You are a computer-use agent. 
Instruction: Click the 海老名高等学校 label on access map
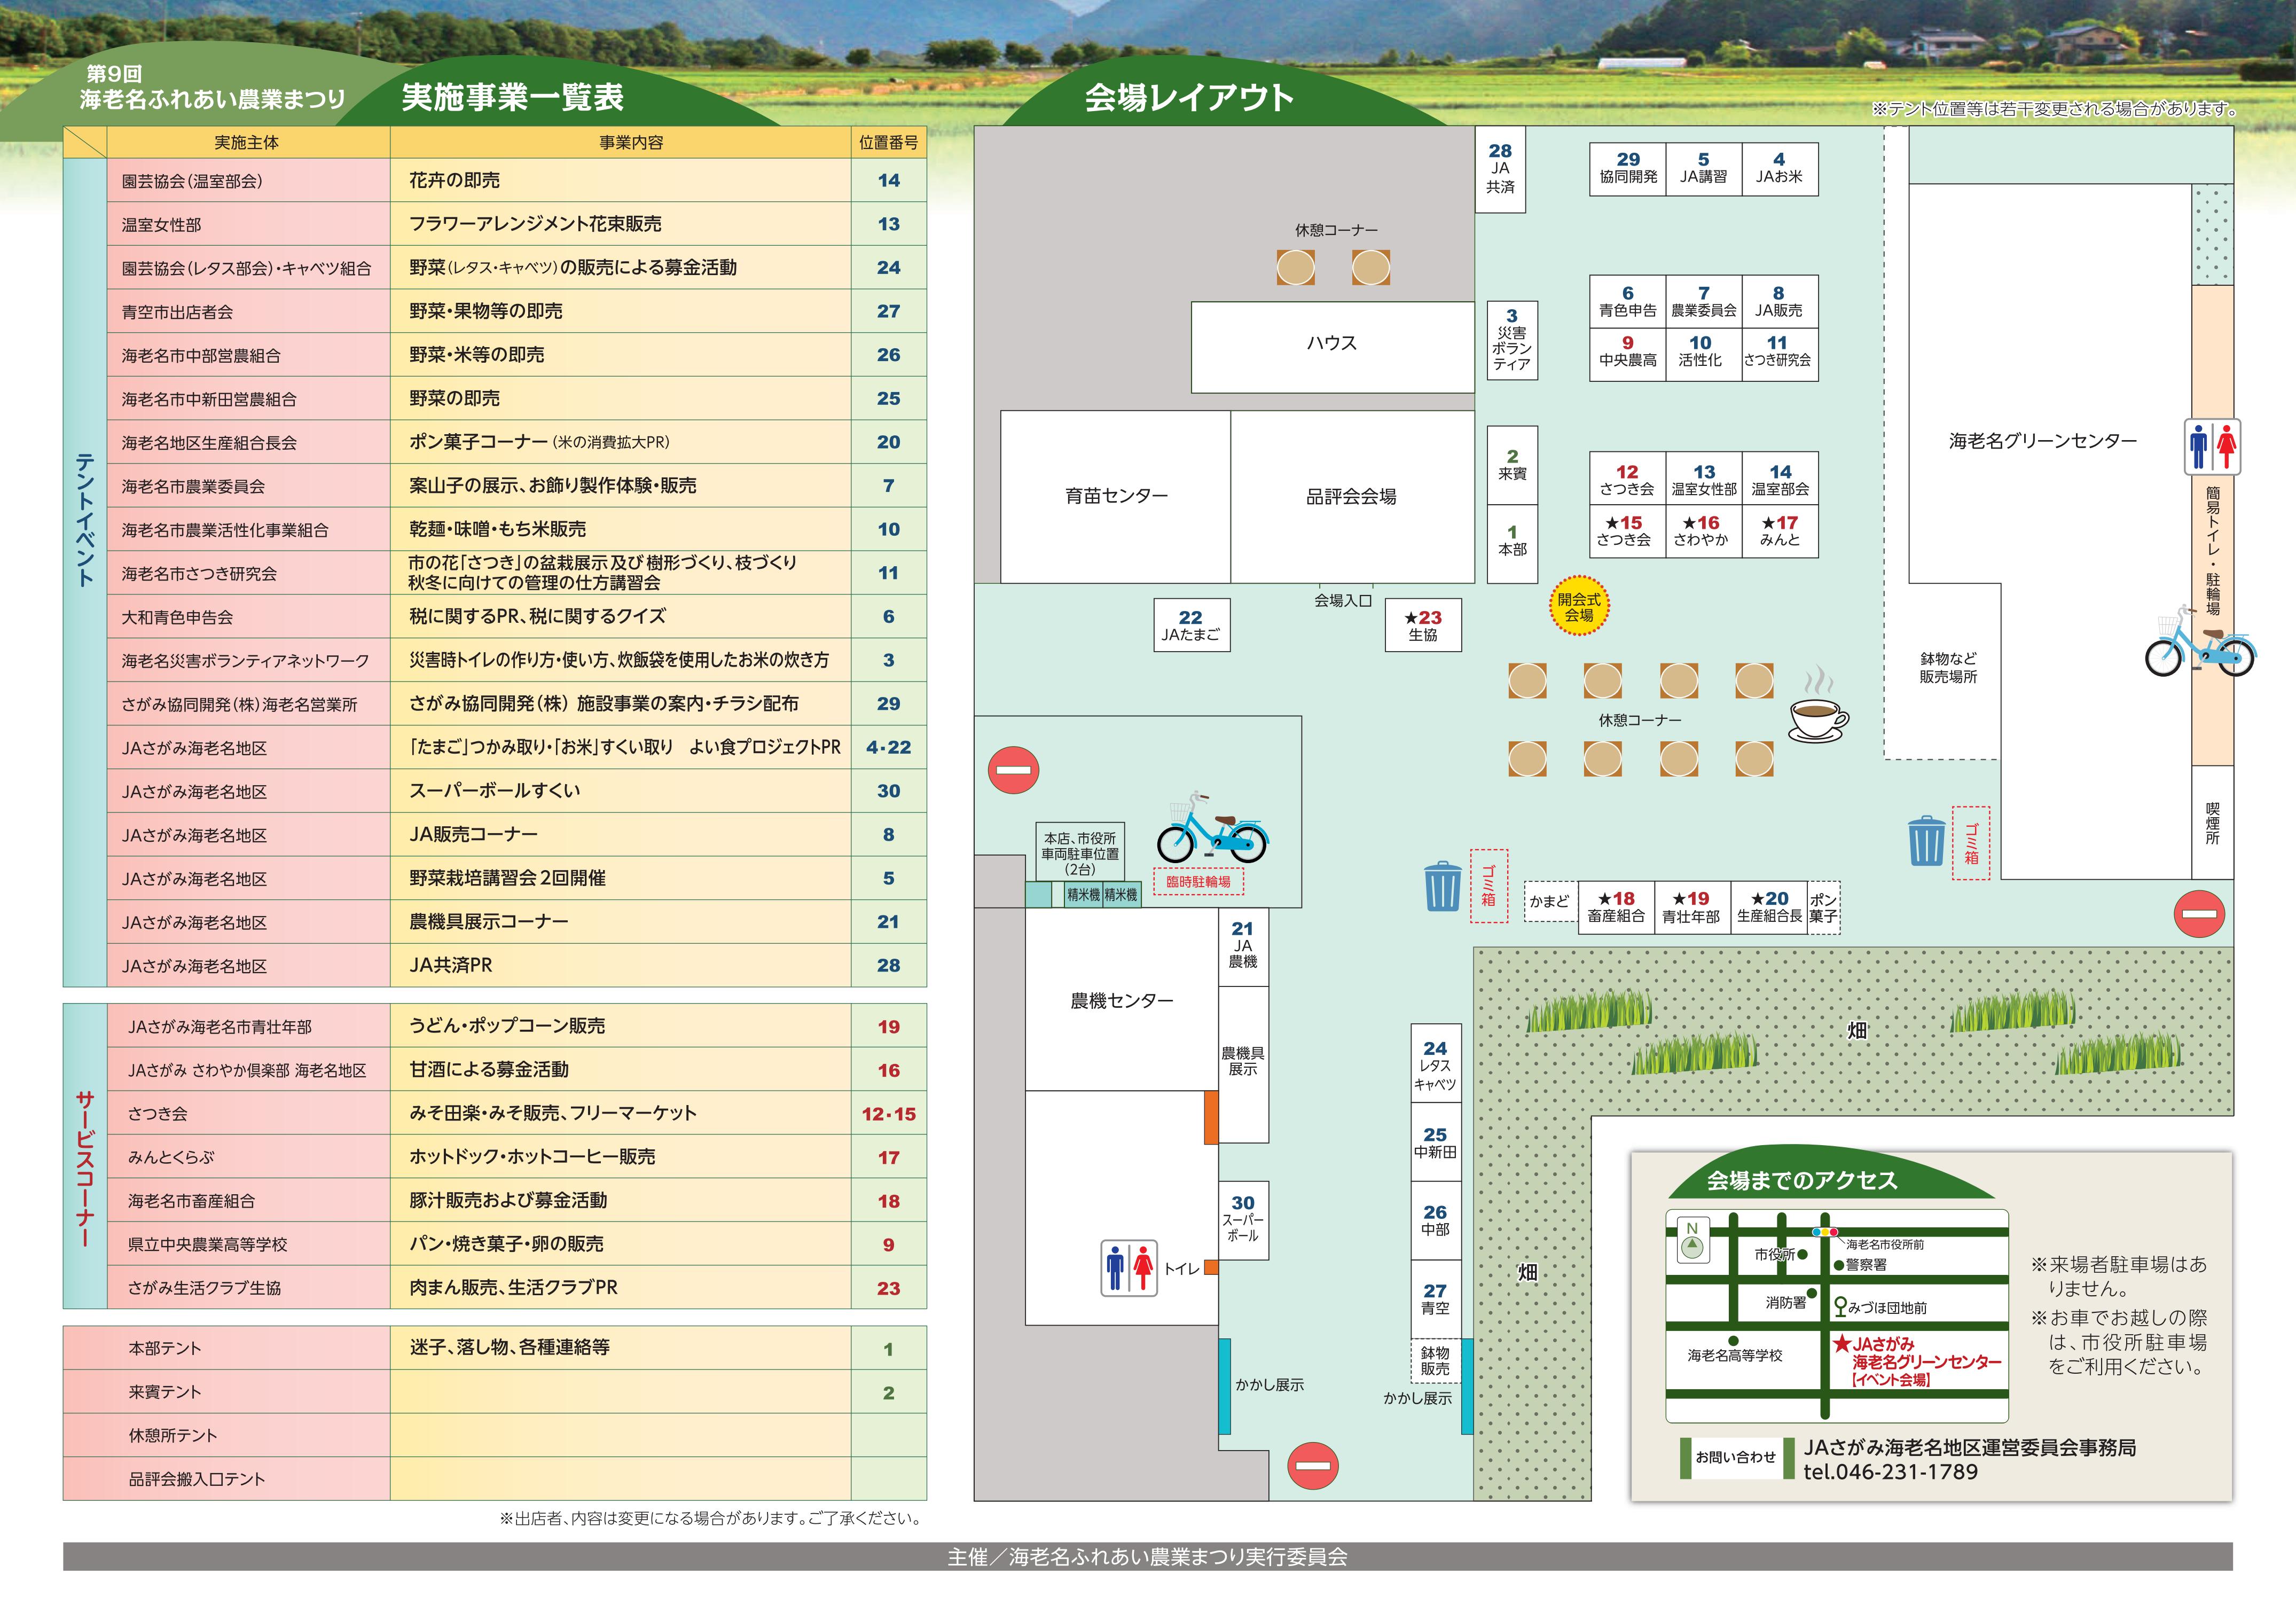point(1735,1355)
